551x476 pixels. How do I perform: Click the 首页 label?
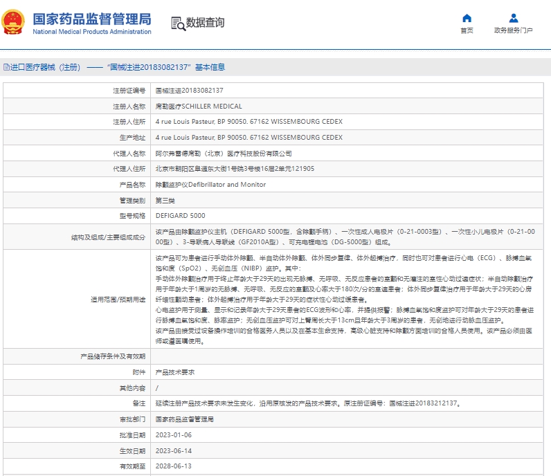[x=467, y=30]
